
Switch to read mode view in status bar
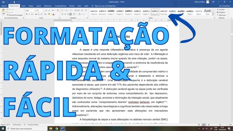click(199, 125)
